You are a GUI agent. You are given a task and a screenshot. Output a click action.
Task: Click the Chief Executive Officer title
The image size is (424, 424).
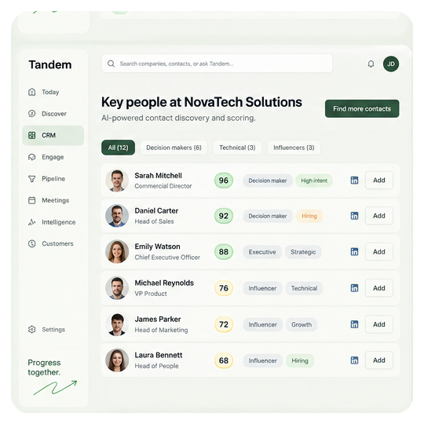click(167, 258)
